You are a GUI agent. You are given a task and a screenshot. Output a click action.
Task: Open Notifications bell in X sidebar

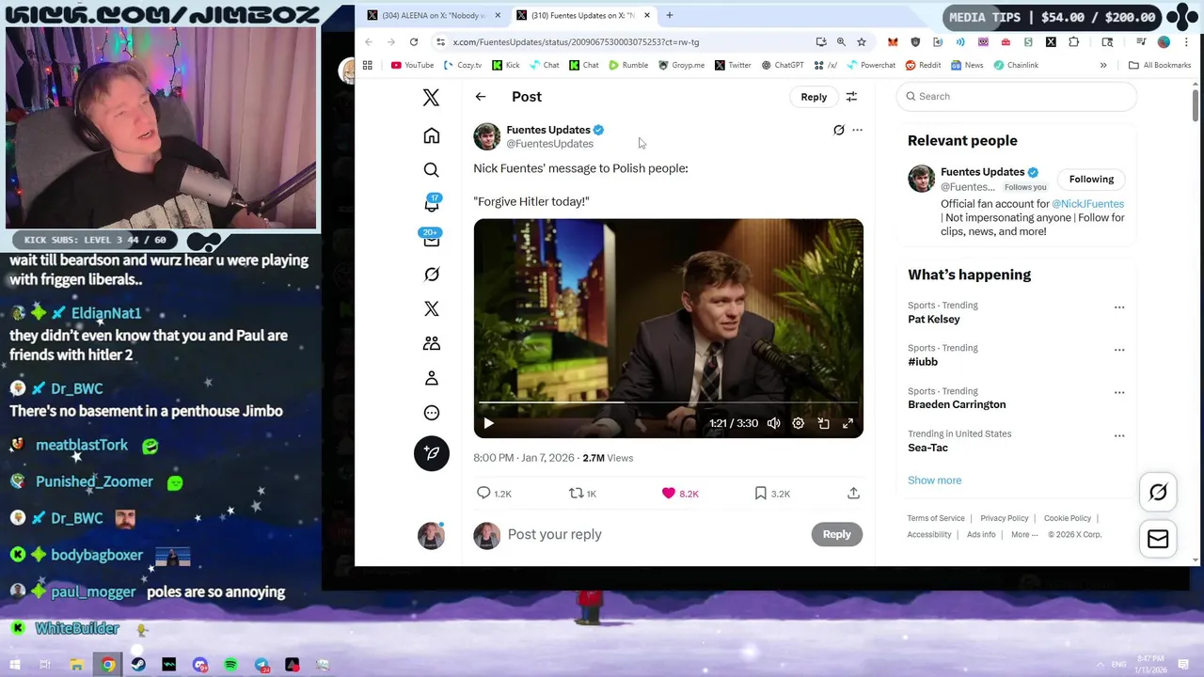point(432,204)
